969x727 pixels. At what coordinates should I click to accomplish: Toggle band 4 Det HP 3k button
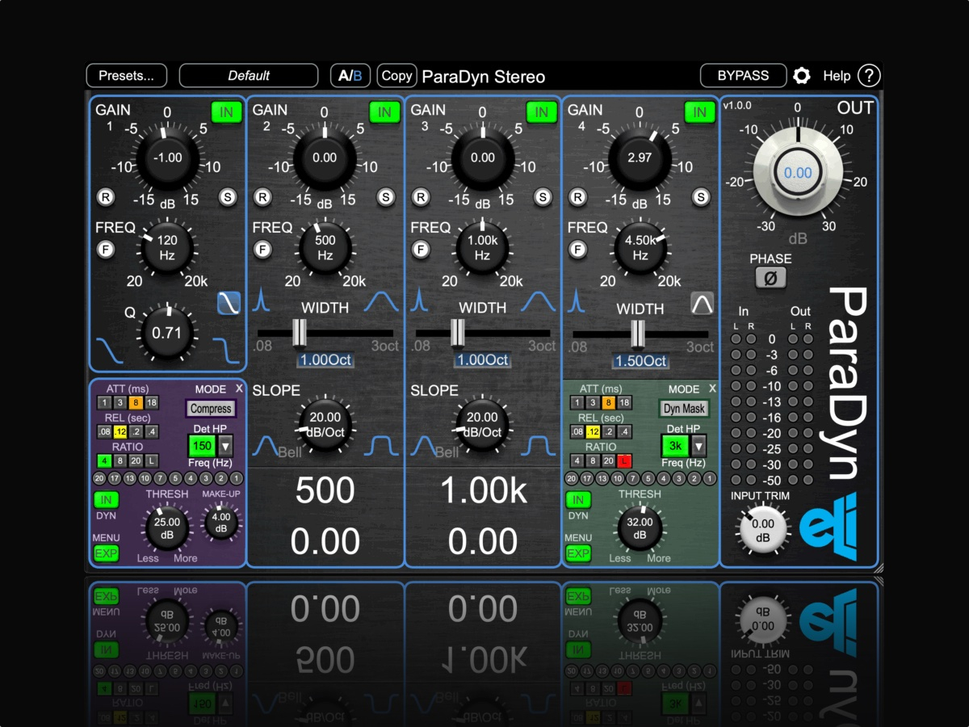click(675, 446)
